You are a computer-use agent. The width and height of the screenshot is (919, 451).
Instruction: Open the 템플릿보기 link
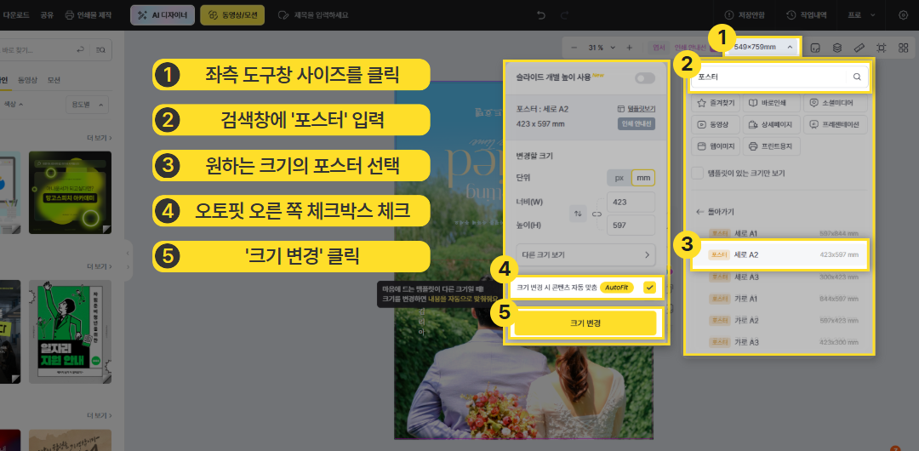[x=636, y=109]
